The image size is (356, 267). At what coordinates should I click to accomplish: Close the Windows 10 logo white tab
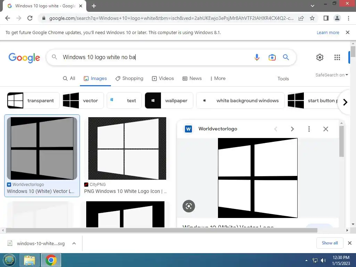(81, 6)
